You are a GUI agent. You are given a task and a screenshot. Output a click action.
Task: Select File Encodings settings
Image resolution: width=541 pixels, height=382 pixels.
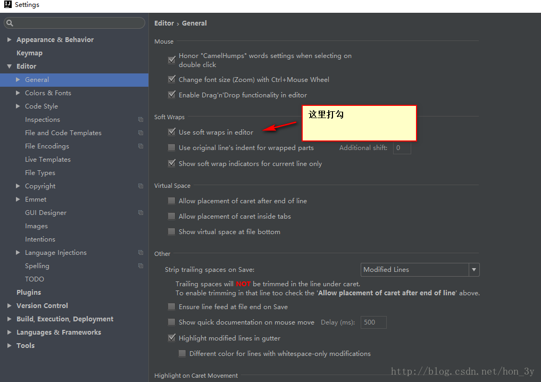47,146
